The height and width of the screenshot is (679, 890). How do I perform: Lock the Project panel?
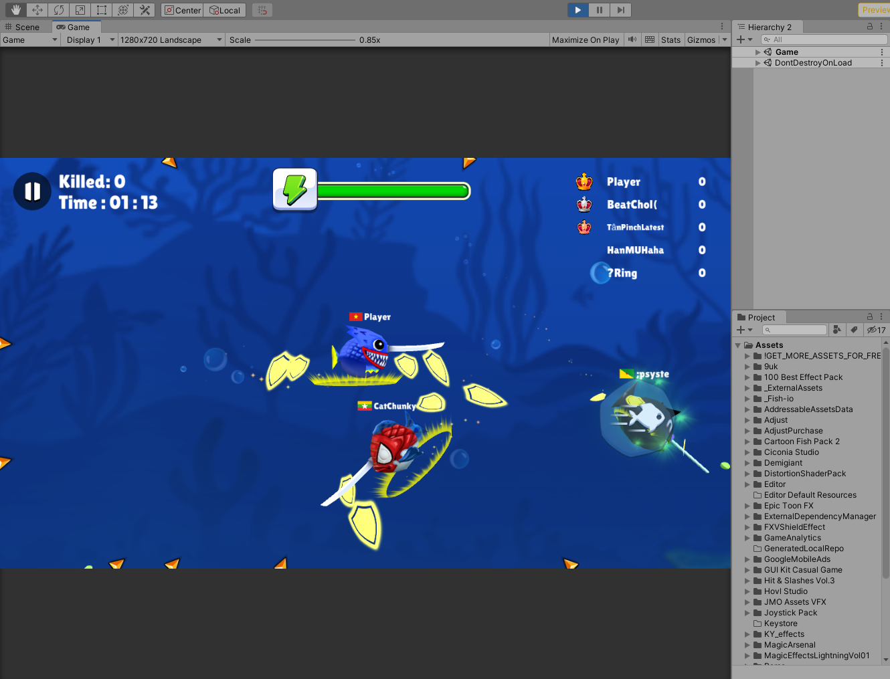point(870,317)
